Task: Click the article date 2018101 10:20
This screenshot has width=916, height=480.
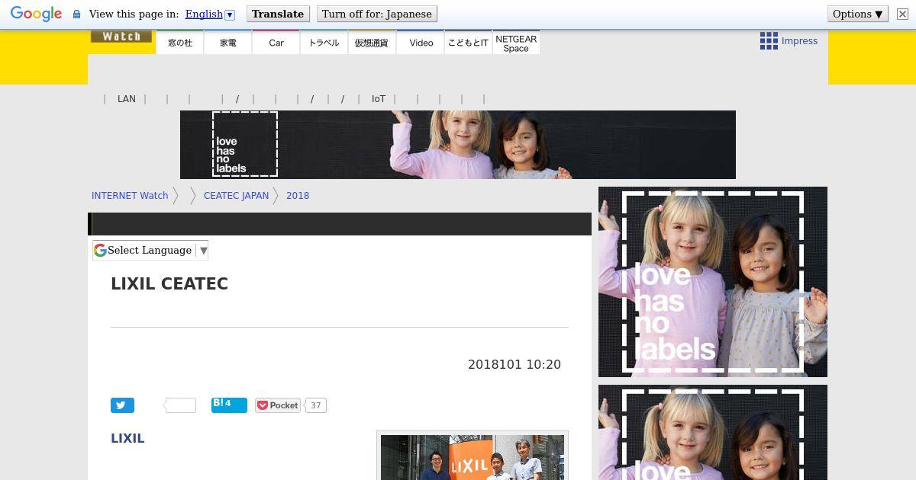Action: [514, 365]
